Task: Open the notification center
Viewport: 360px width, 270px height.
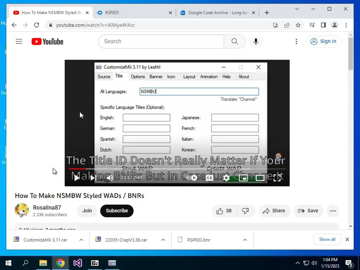Action: tap(349, 263)
